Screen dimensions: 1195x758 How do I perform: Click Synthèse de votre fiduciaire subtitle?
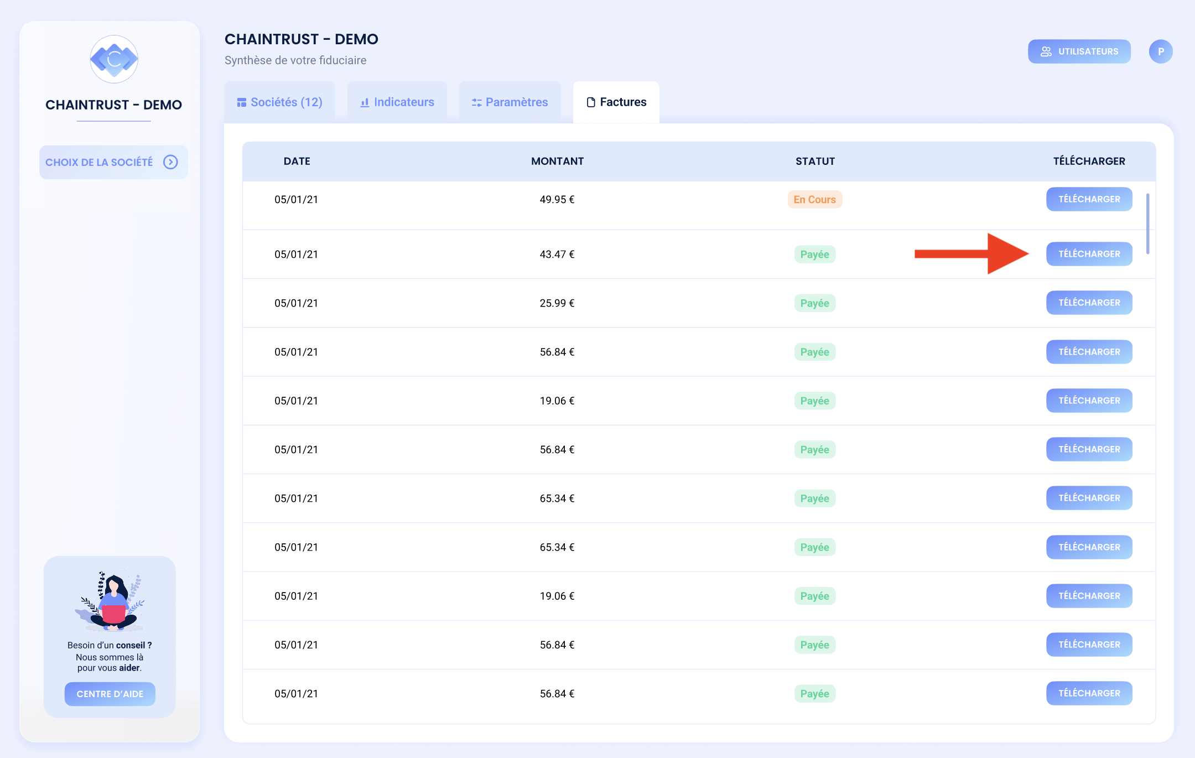(x=295, y=60)
